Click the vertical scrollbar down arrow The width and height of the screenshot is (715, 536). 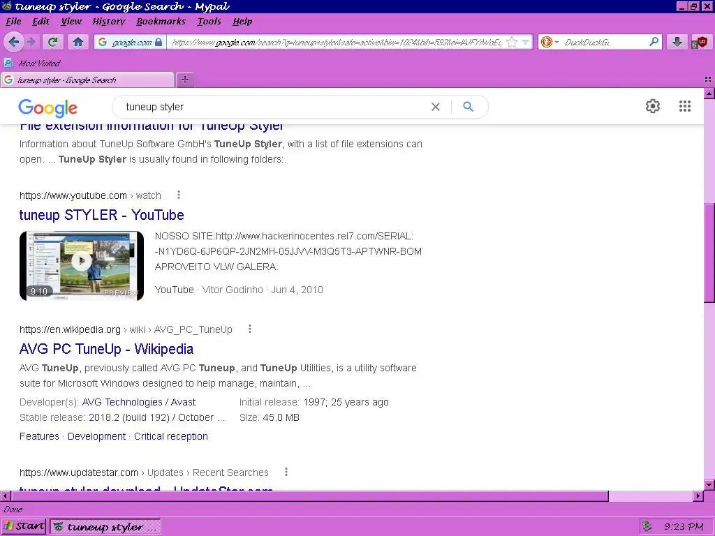click(709, 484)
